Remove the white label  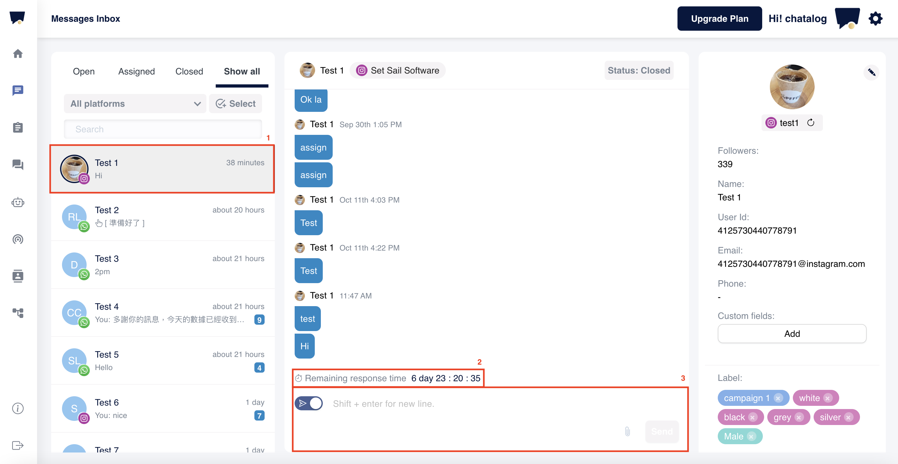point(828,398)
